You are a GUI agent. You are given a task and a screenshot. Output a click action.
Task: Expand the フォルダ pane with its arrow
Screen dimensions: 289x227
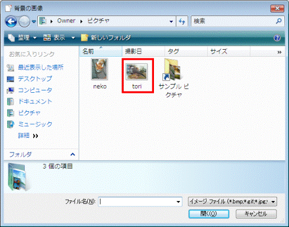pyautogui.click(x=73, y=154)
